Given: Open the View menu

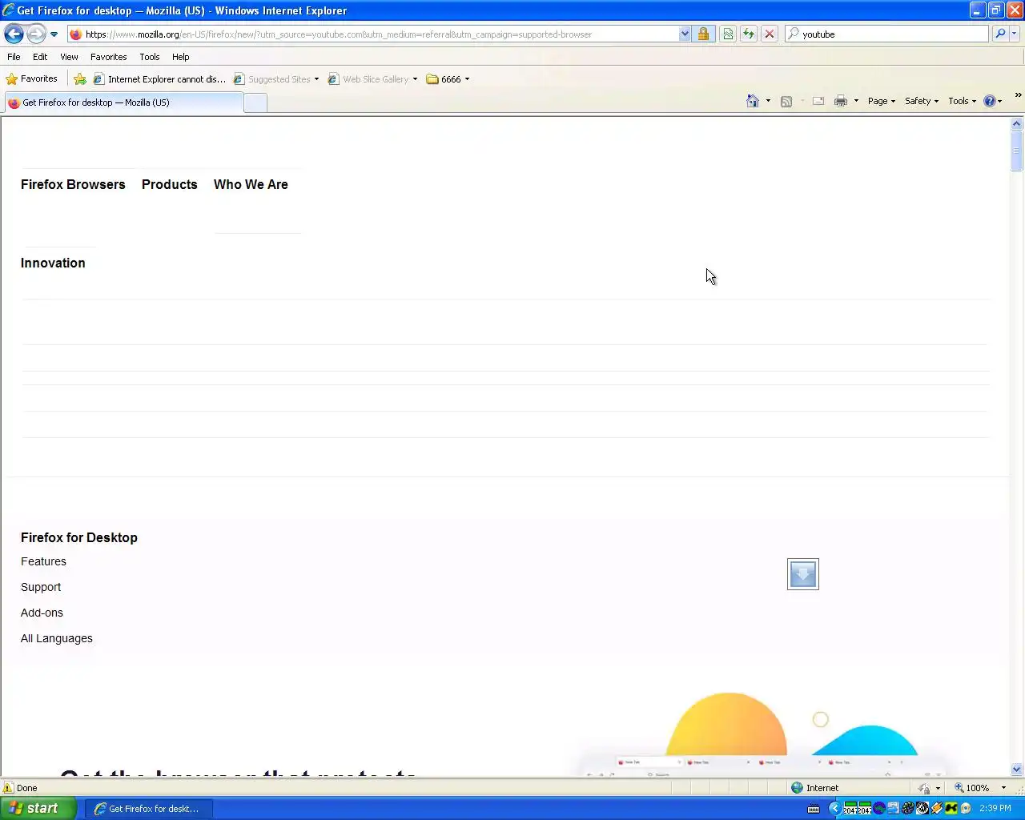Looking at the screenshot, I should click(x=69, y=57).
